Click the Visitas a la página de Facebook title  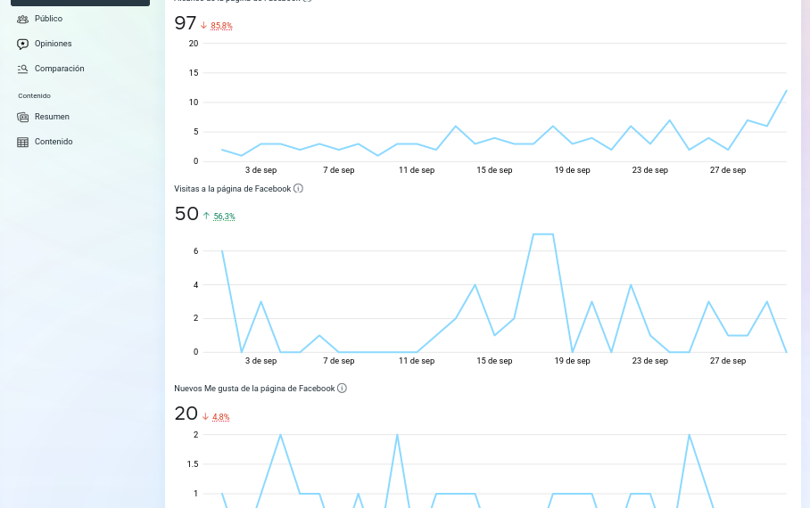click(233, 189)
